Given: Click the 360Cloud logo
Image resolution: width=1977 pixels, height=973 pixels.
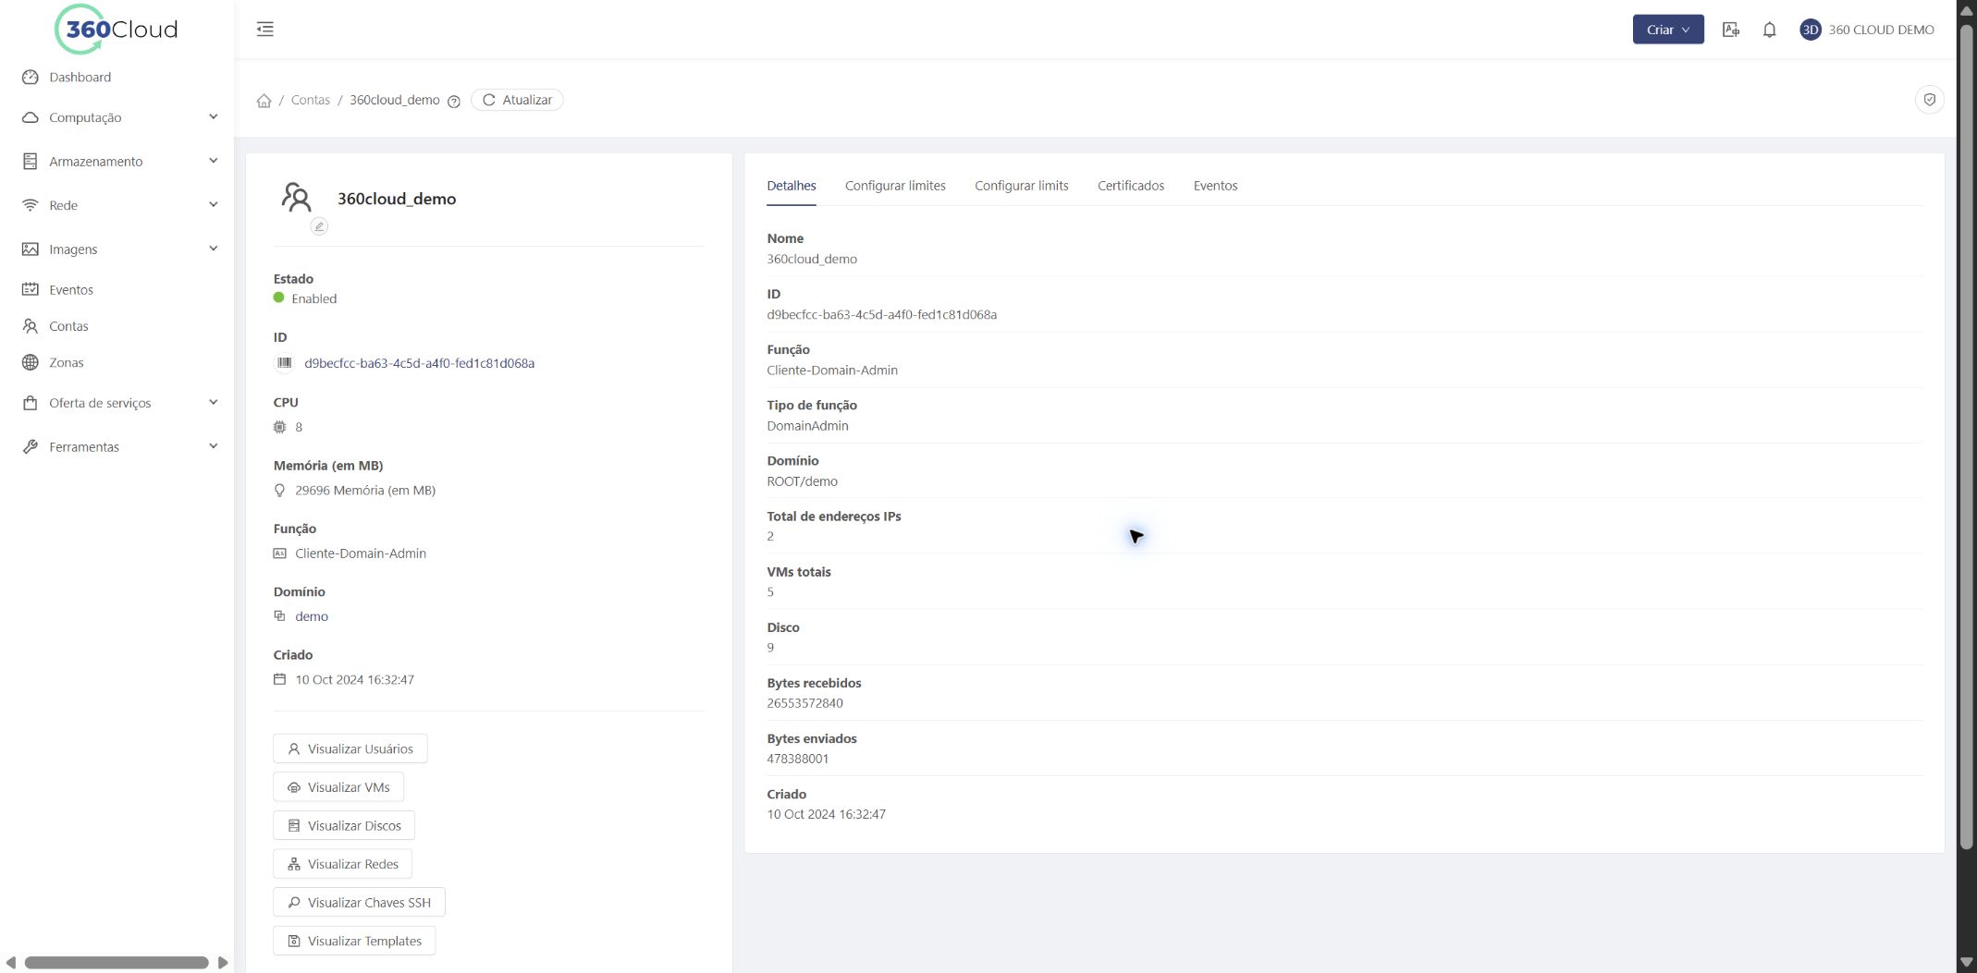Looking at the screenshot, I should 117,30.
